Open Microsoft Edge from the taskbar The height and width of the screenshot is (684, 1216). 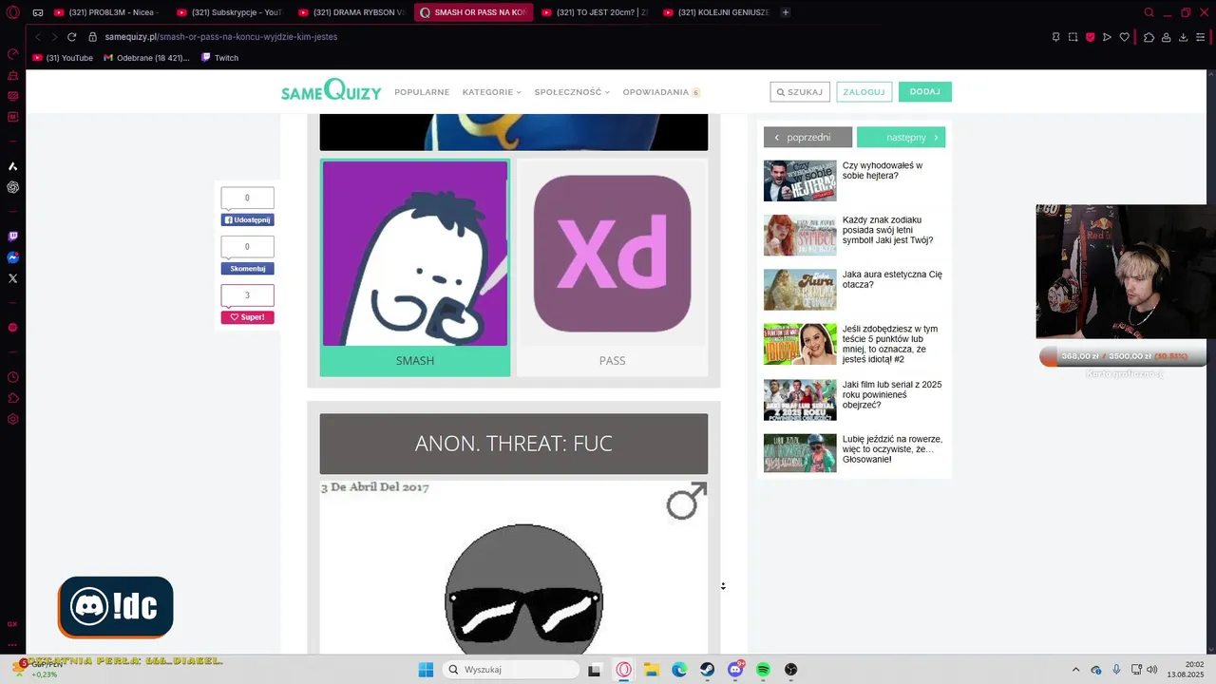coord(679,670)
